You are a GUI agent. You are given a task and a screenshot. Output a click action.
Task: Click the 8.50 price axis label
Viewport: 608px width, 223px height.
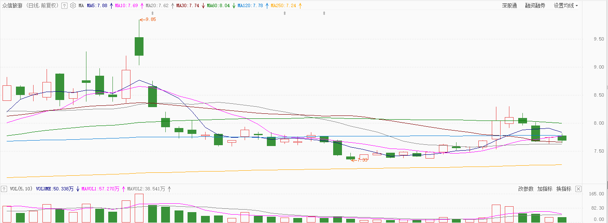coord(599,95)
